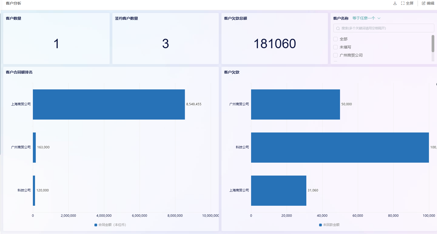Click 科技公司 bar in 客户欠款 chart
The width and height of the screenshot is (437, 234).
(x=340, y=148)
